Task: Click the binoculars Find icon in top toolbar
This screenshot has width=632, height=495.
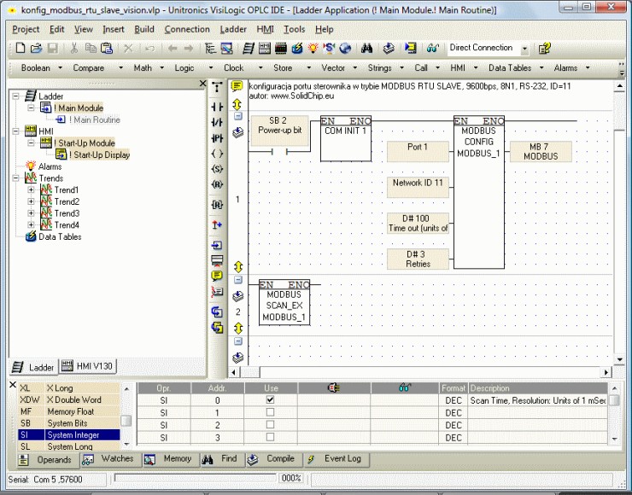Action: coord(366,49)
